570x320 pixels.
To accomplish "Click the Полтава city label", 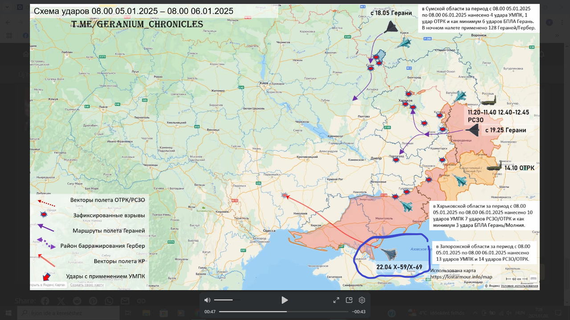I will click(364, 116).
